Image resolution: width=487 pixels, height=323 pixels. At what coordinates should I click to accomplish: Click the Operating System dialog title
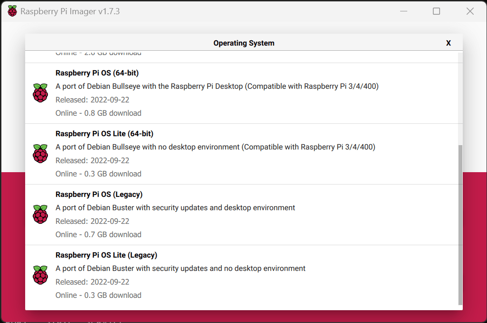(x=243, y=43)
